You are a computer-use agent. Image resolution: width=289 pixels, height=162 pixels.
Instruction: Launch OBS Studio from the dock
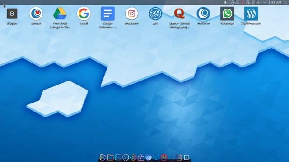click(x=126, y=157)
